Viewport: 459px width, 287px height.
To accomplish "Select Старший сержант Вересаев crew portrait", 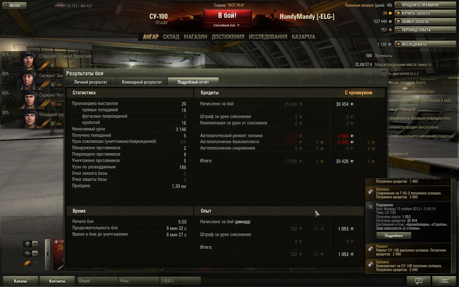I will 29,60.
